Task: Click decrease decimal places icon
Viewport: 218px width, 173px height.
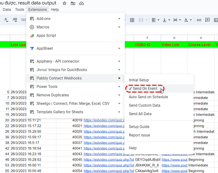Action: pos(6,20)
